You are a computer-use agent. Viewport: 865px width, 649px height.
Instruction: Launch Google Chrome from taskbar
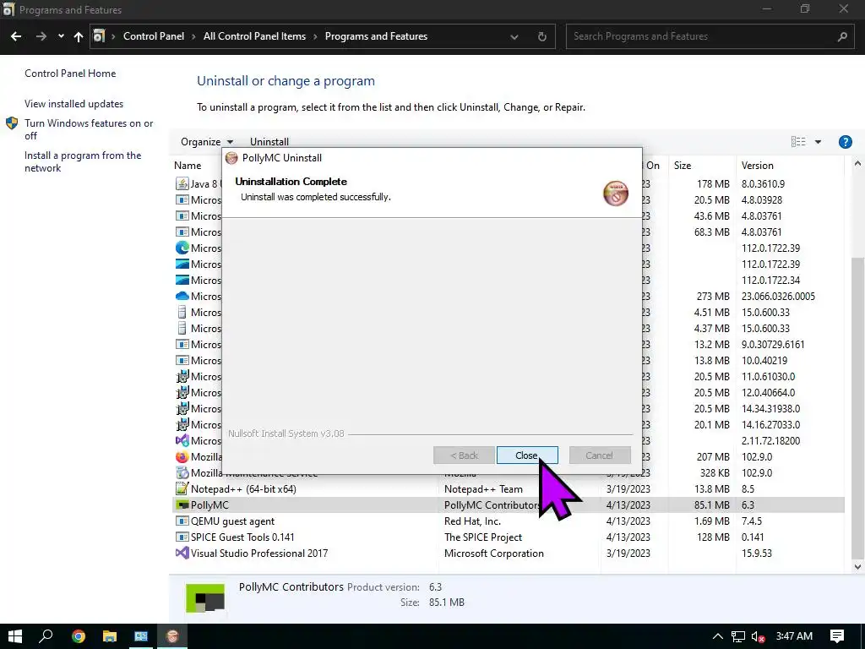(x=79, y=636)
